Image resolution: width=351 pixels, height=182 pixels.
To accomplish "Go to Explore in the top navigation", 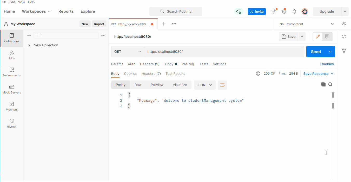I will click(x=88, y=11).
